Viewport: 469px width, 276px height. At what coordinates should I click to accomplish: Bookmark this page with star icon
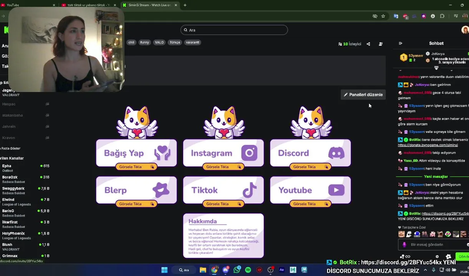click(x=383, y=16)
